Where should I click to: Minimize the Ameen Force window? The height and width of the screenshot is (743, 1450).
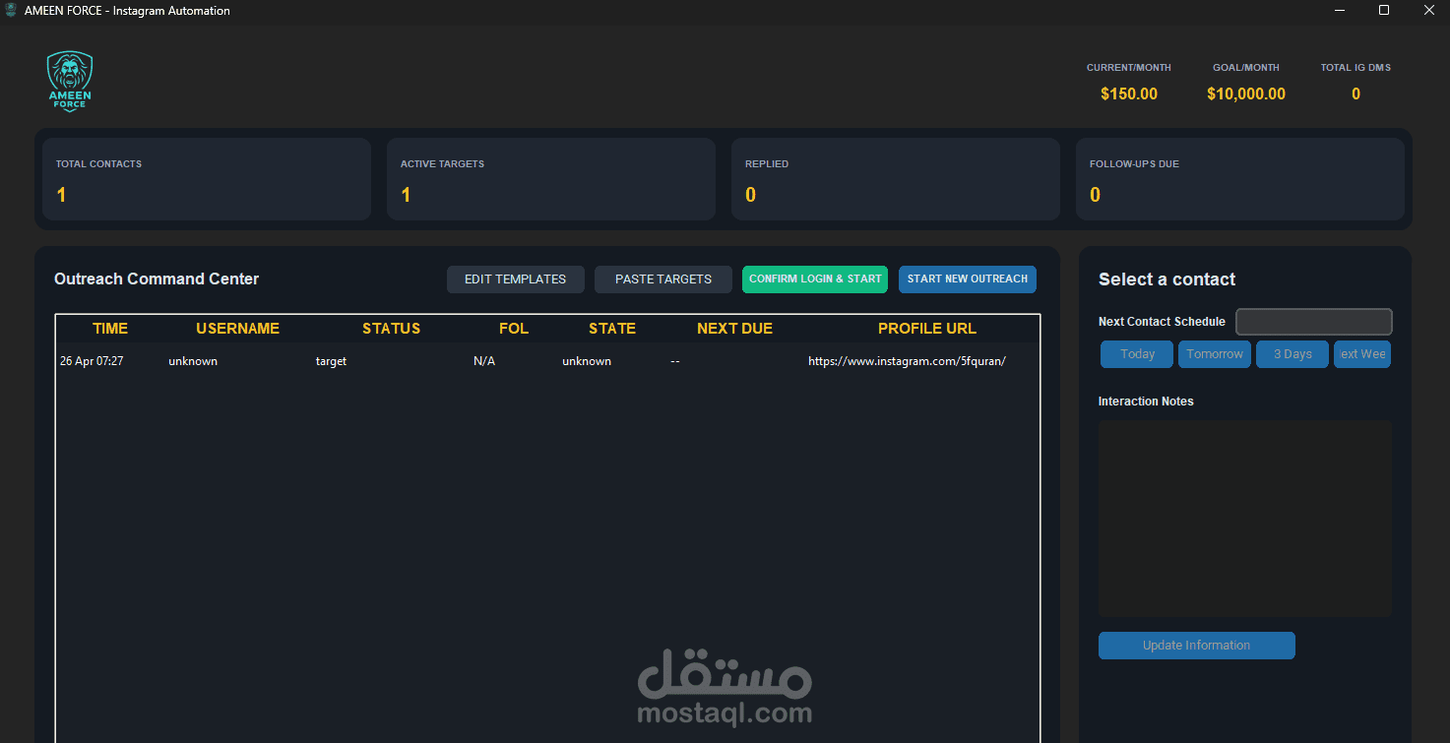point(1339,11)
